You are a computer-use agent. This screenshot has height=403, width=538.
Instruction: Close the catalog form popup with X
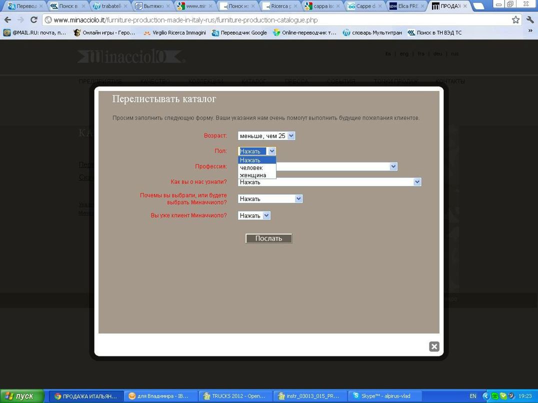click(434, 346)
